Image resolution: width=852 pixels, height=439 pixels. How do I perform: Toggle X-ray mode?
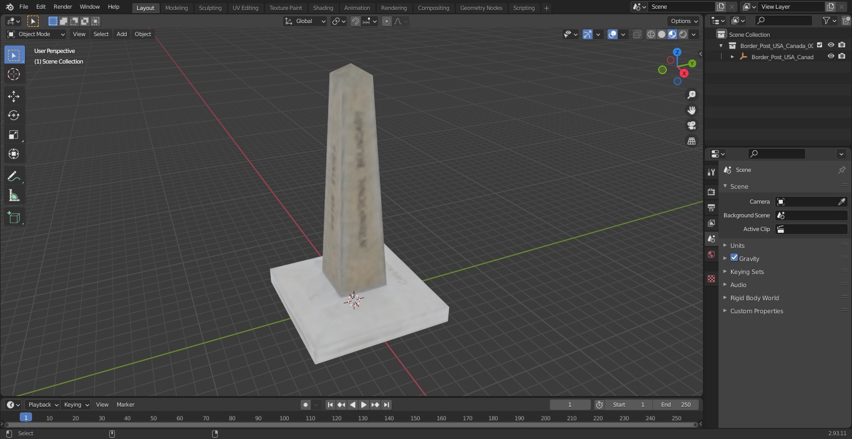tap(637, 34)
